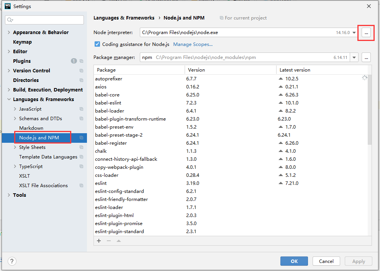
Task: Browse for a different Node interpreter path
Action: pyautogui.click(x=366, y=33)
